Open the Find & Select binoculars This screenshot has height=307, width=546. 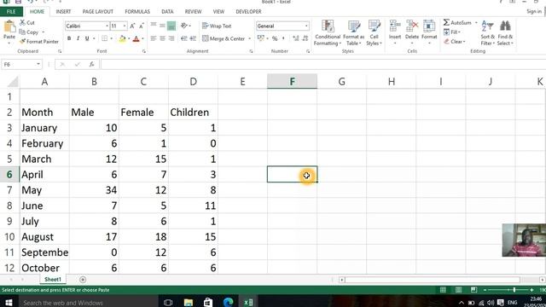point(505,32)
